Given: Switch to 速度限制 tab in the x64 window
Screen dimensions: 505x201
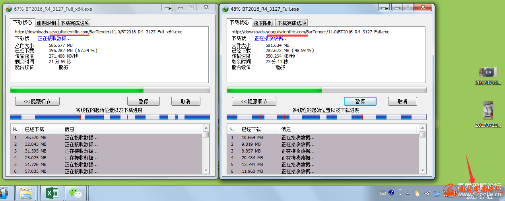Looking at the screenshot, I should click(47, 23).
